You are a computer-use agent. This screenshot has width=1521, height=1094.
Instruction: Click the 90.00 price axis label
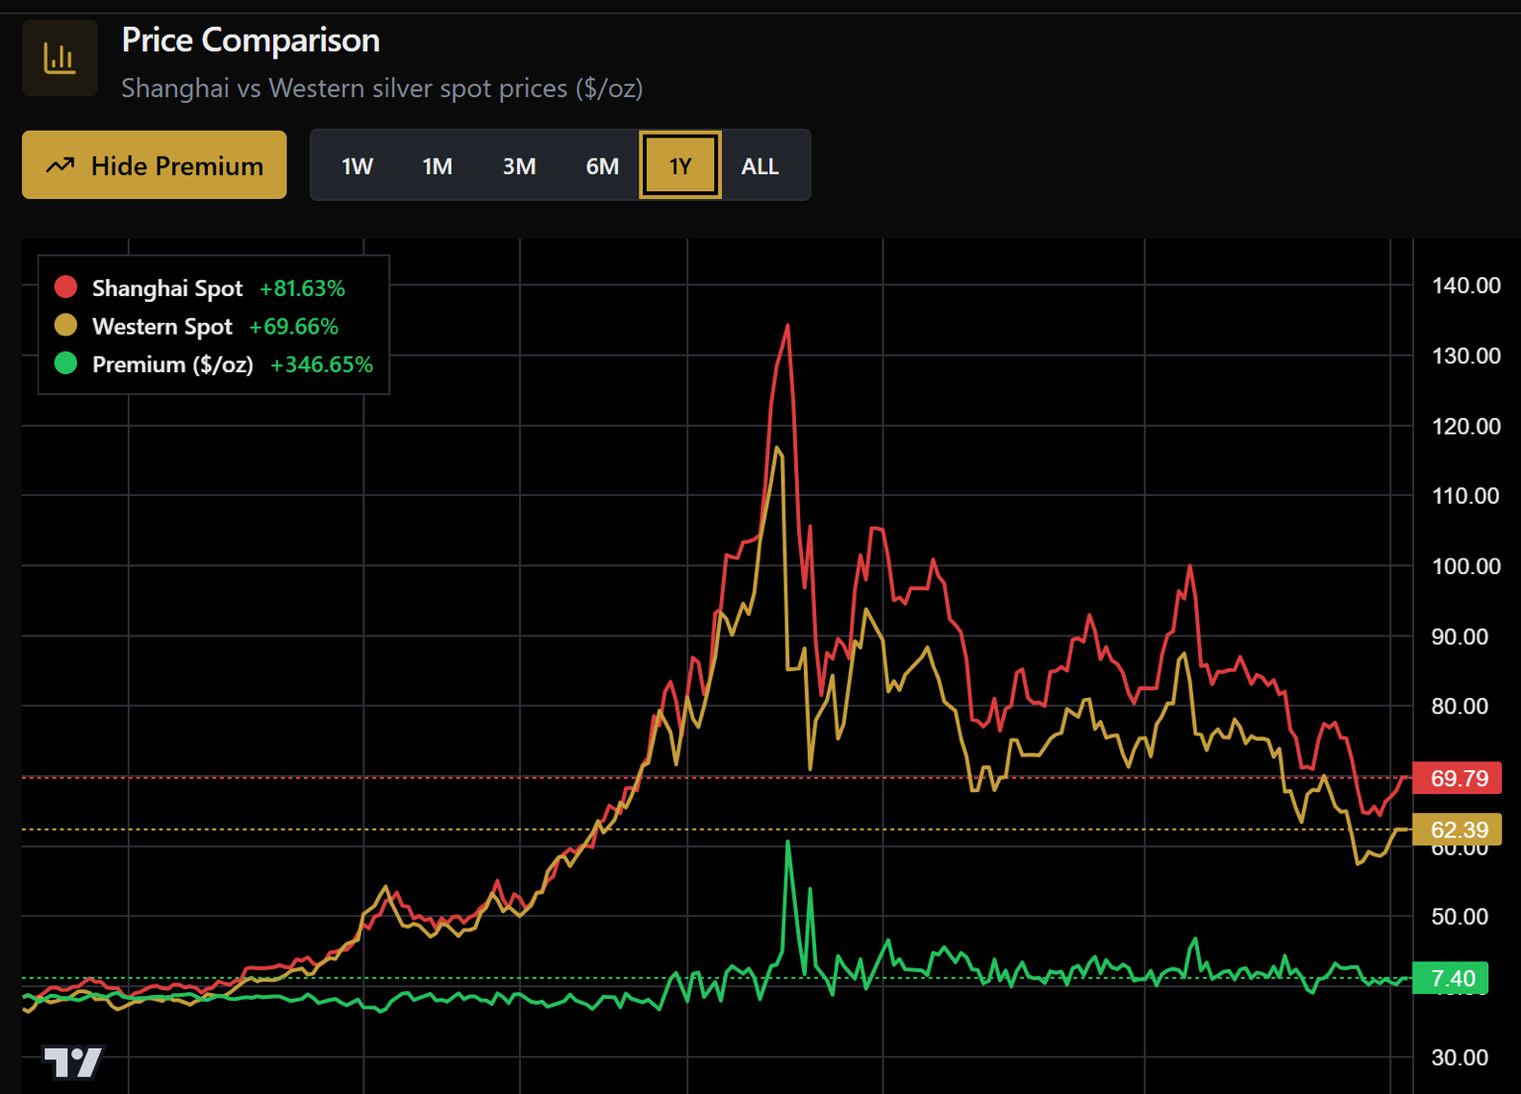coord(1460,636)
